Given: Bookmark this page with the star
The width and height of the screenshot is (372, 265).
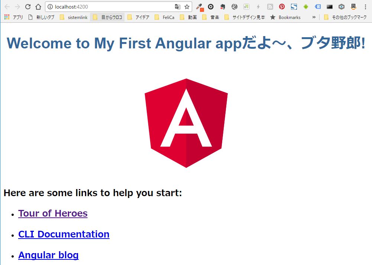Looking at the screenshot, I should click(x=187, y=7).
